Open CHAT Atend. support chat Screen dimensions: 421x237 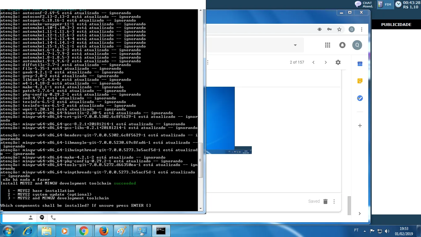click(364, 4)
